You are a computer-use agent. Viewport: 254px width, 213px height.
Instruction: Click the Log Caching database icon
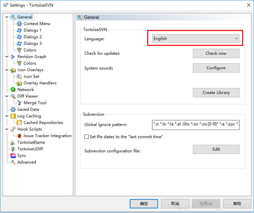tap(13, 116)
